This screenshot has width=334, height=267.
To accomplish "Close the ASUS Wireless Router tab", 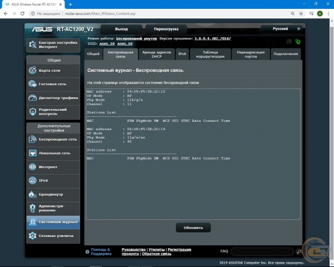I will point(61,4).
